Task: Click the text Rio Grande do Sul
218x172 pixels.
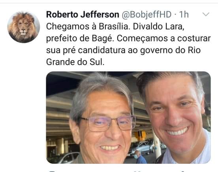Action: pos(123,56)
